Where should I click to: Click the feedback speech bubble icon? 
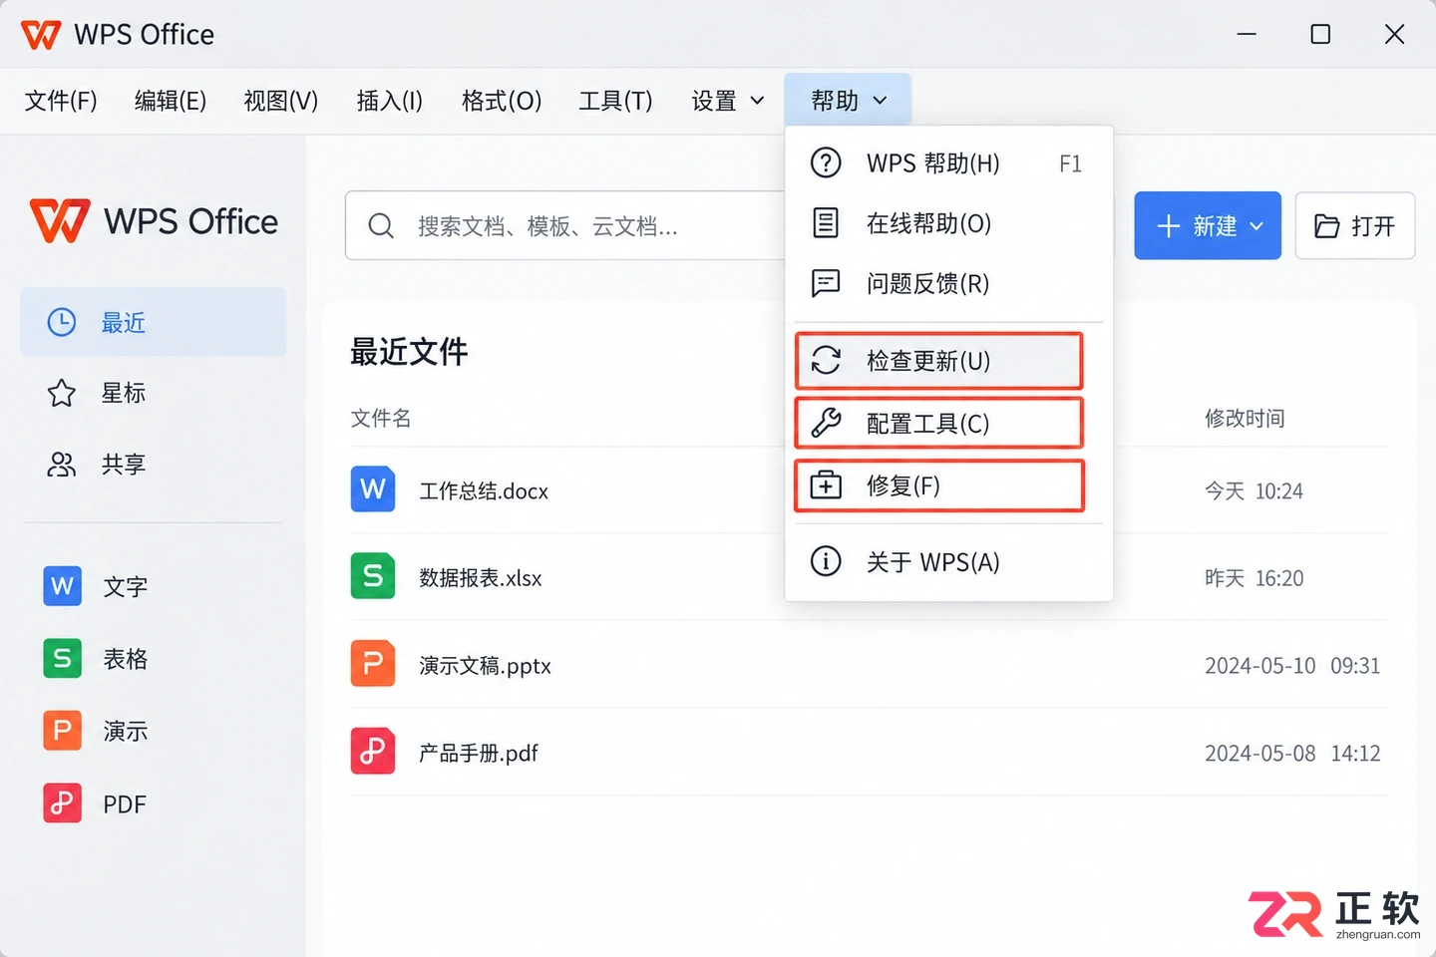[826, 283]
